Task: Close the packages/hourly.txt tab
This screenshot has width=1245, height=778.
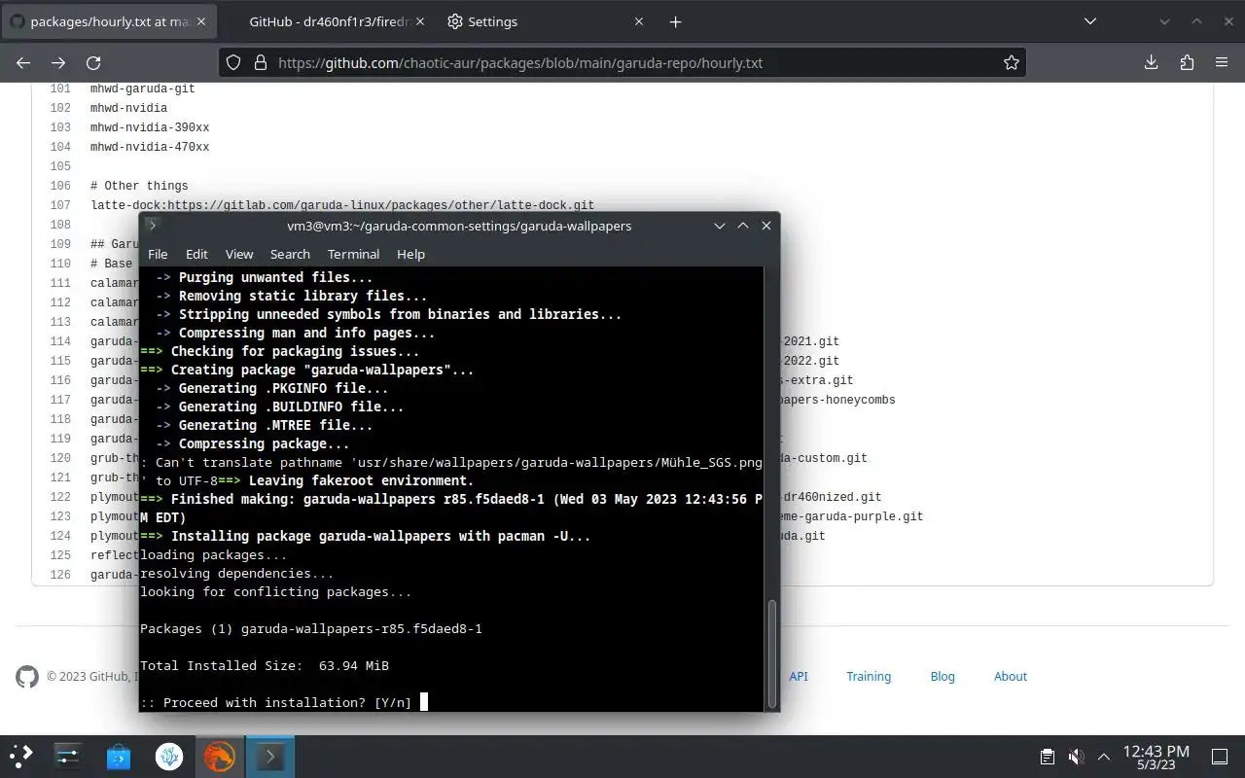Action: coord(200,21)
